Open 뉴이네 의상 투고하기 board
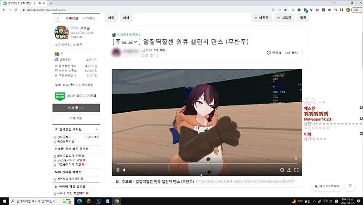The height and width of the screenshot is (205, 363). (71, 193)
